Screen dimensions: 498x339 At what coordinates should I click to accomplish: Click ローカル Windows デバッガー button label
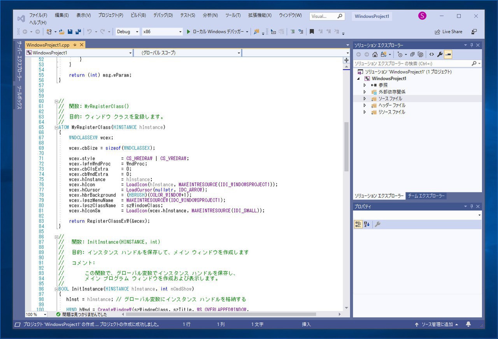point(218,32)
